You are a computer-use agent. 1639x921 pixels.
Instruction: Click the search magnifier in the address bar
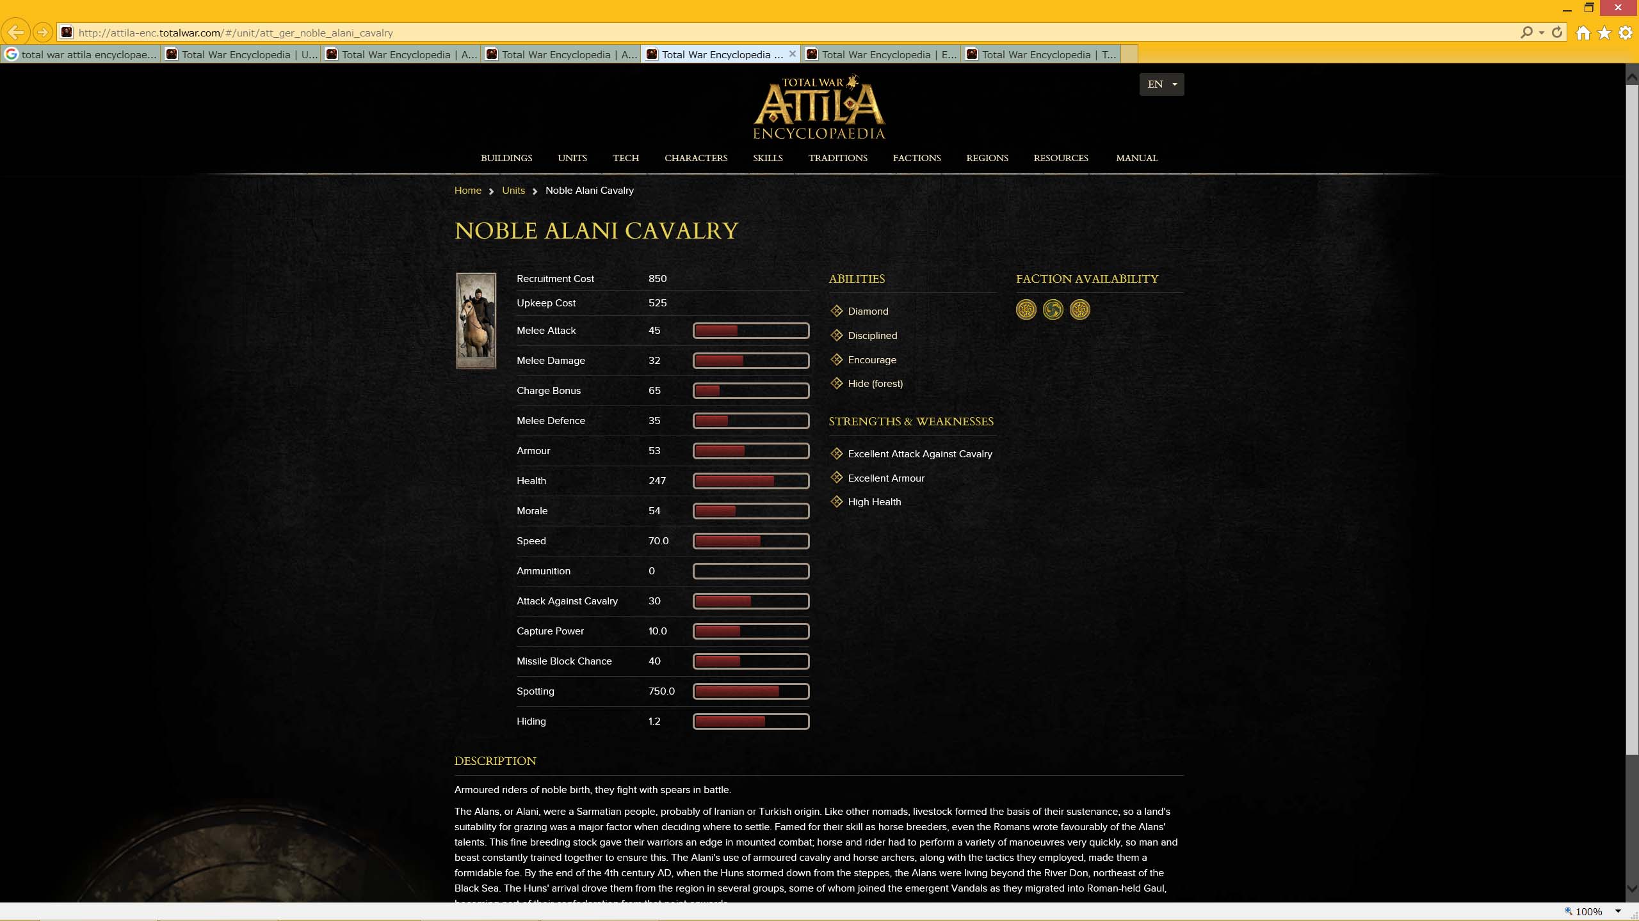tap(1526, 32)
